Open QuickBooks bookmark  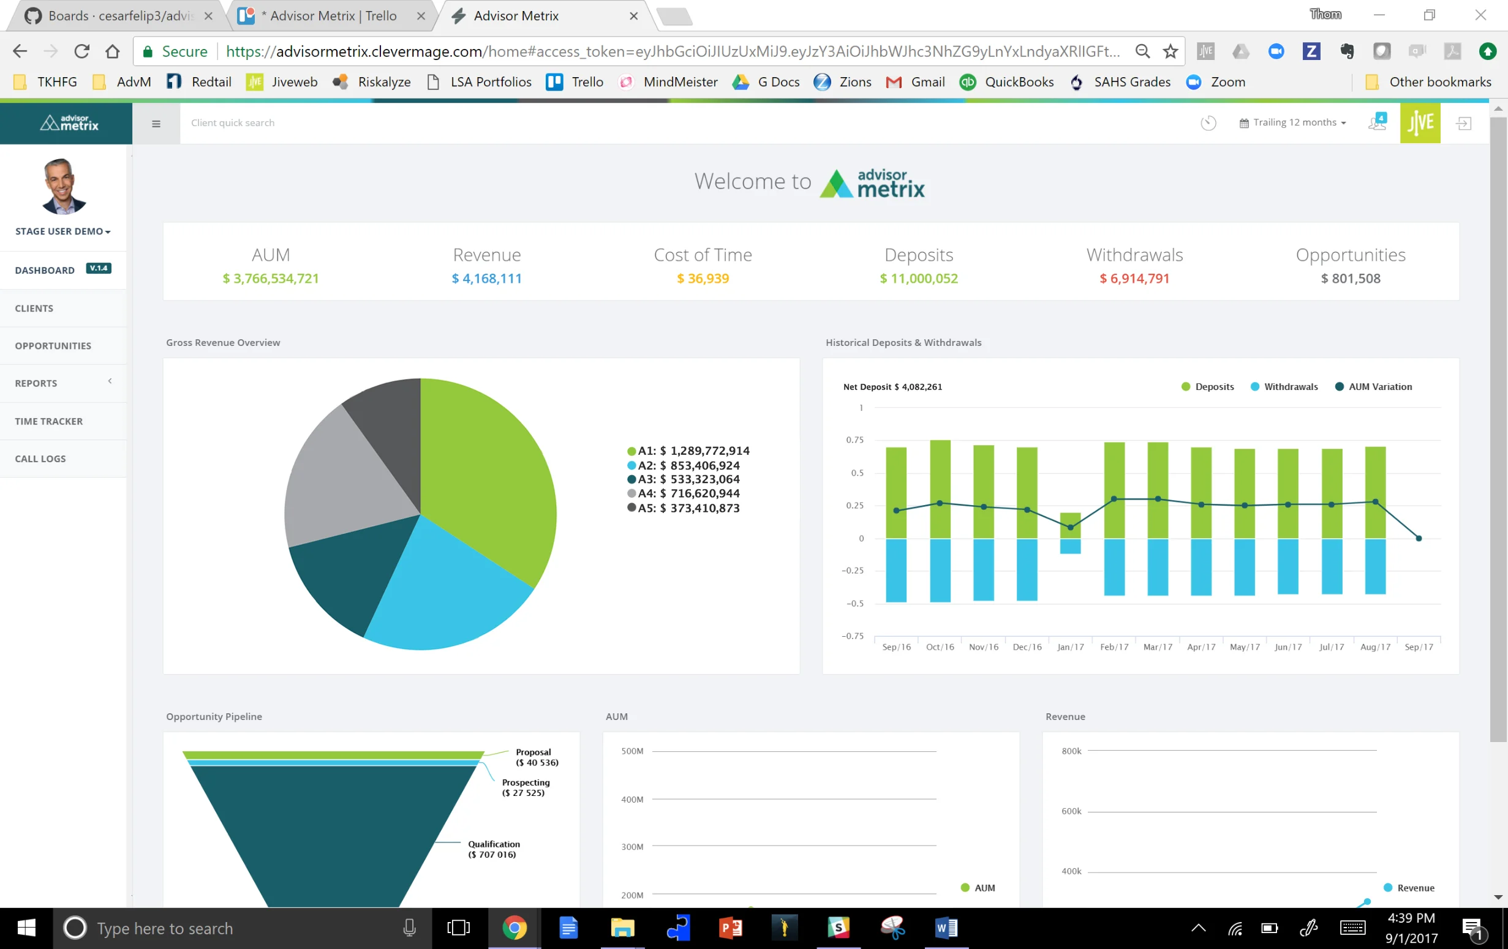point(1007,82)
